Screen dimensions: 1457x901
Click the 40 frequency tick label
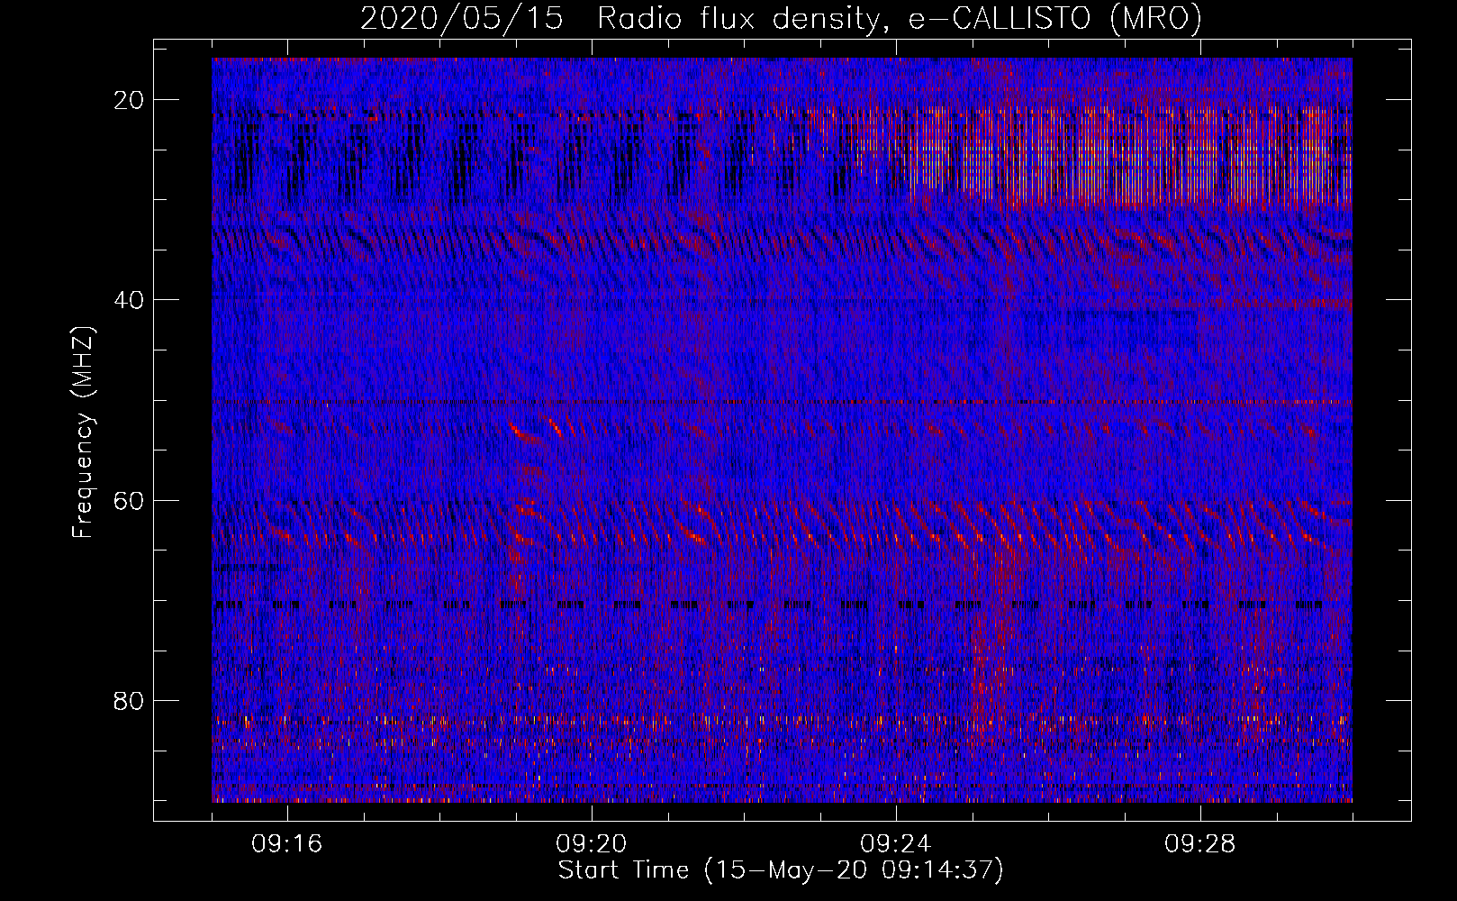[130, 300]
